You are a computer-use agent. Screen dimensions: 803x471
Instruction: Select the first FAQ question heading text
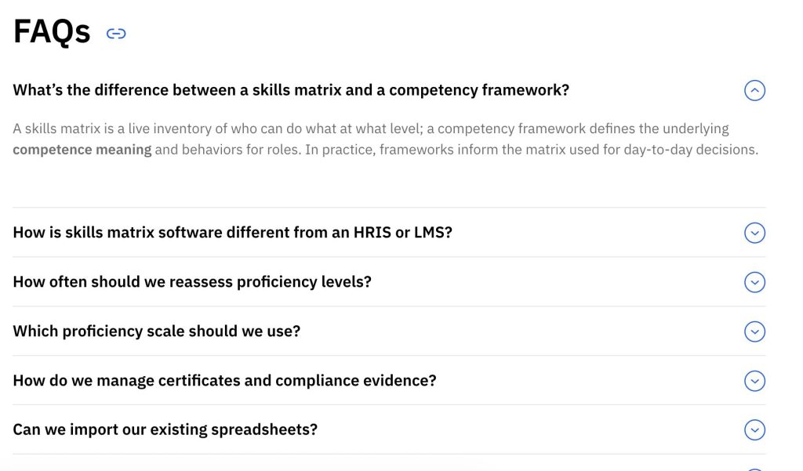(289, 89)
